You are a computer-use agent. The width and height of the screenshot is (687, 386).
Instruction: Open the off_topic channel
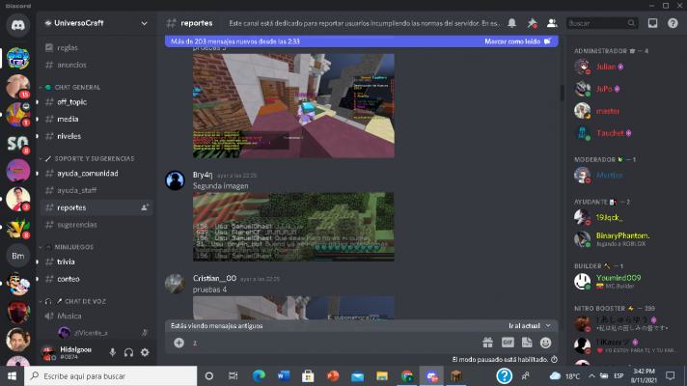(96, 102)
